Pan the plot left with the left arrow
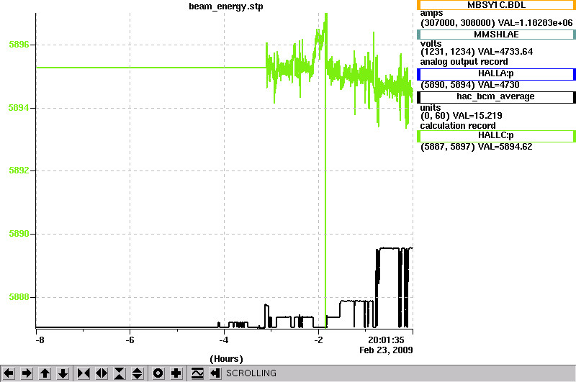 pyautogui.click(x=9, y=373)
